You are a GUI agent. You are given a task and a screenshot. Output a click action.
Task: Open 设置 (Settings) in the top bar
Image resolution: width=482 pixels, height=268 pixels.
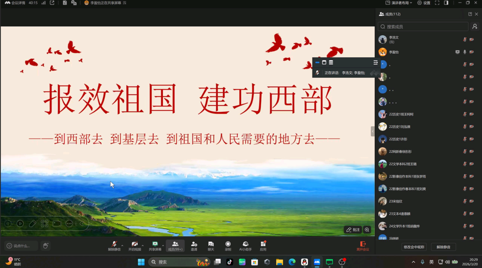click(x=424, y=3)
